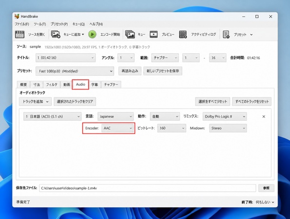Image resolution: width=290 pixels, height=219 pixels.
Task: Switch to the チャプター tab
Action: pos(111,85)
